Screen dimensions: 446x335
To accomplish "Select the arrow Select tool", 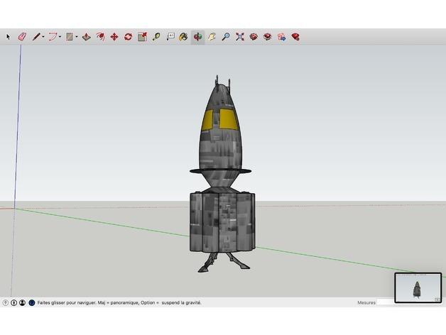I will [9, 37].
